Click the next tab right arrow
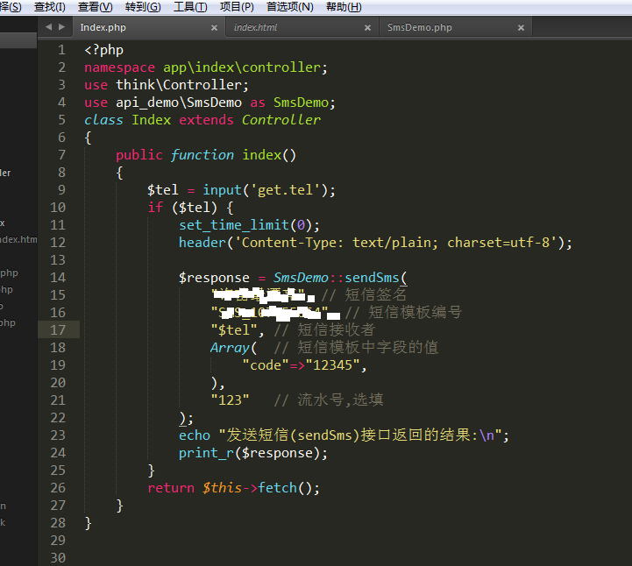 61,27
